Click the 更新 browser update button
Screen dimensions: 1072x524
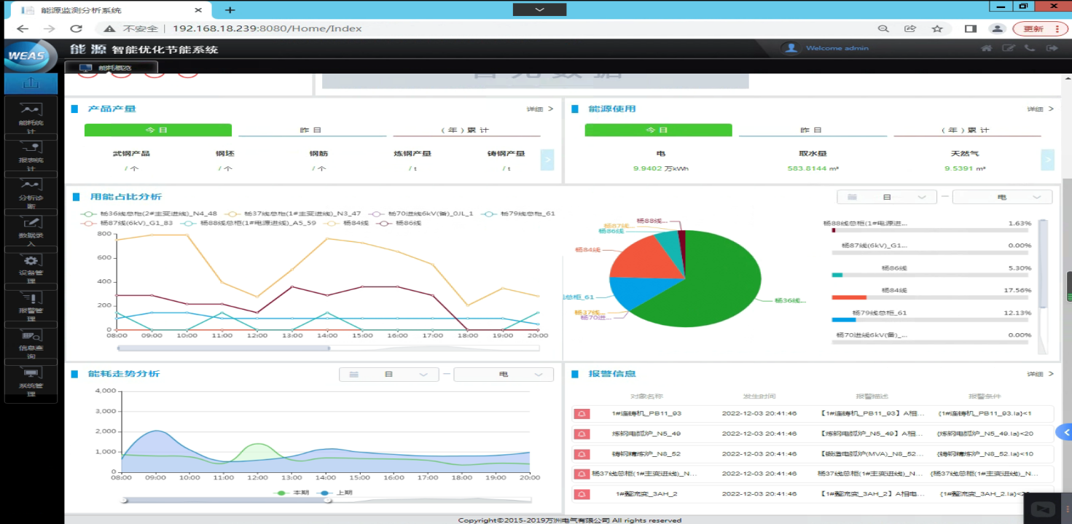1038,28
